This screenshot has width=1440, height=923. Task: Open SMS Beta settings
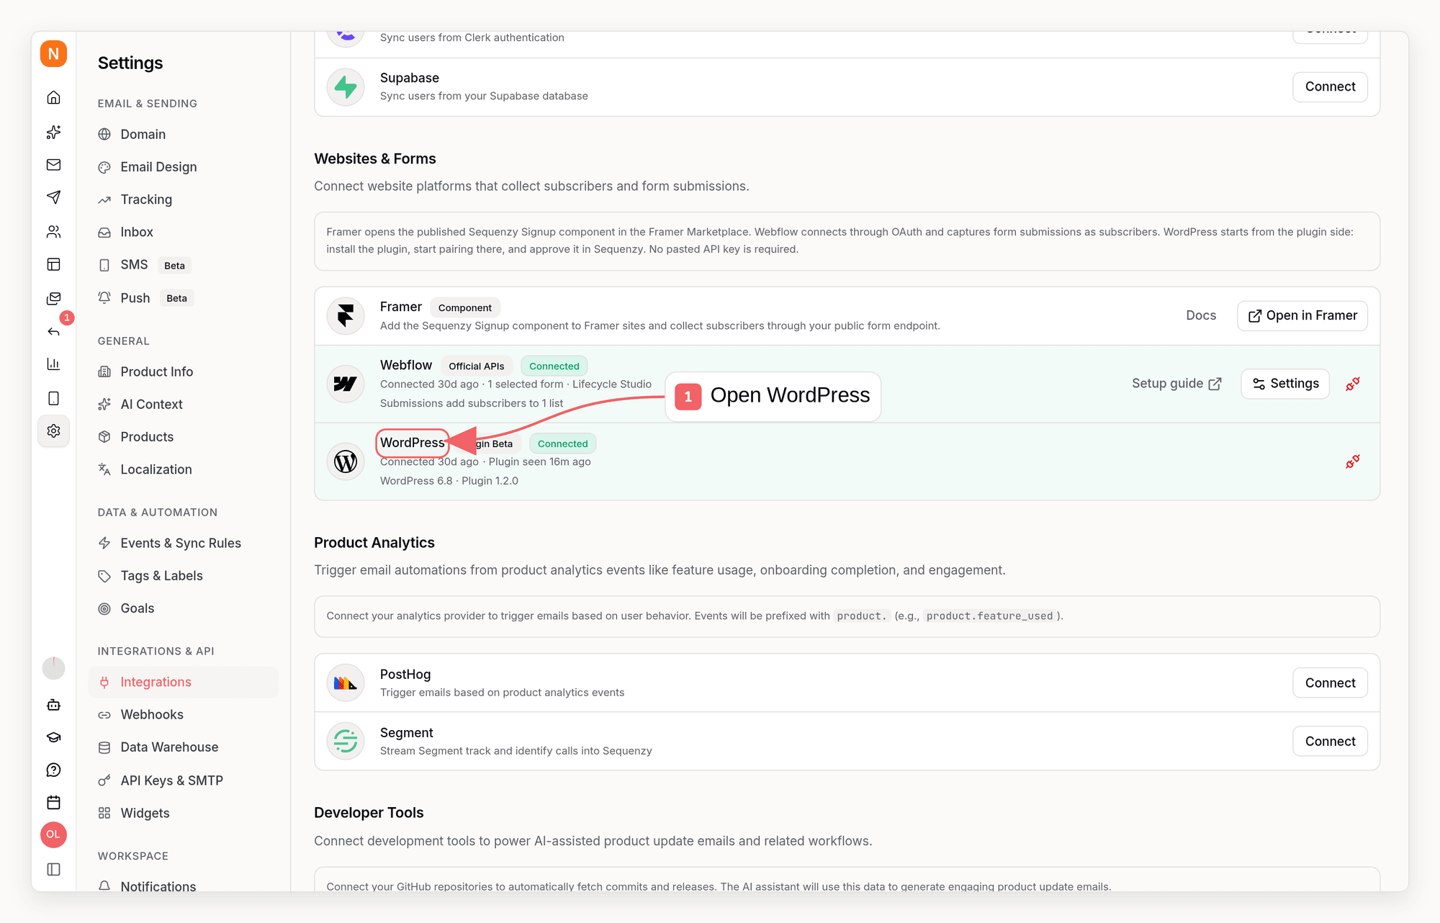click(183, 265)
